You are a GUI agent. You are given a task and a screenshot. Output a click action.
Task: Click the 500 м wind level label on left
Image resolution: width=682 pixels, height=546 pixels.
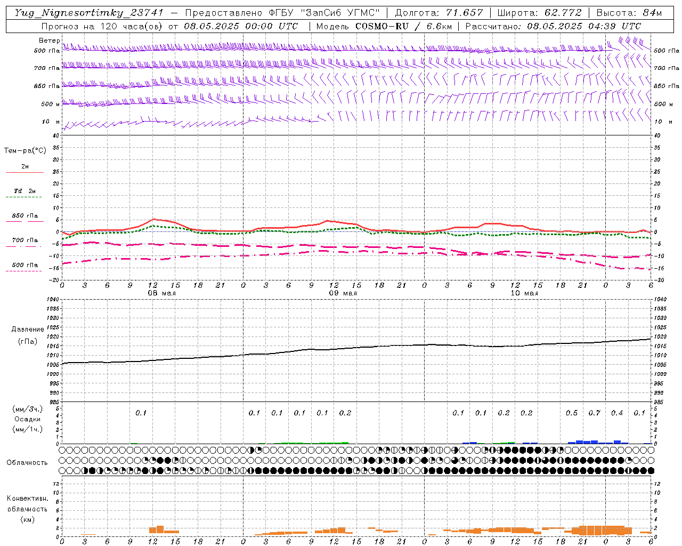pos(51,104)
